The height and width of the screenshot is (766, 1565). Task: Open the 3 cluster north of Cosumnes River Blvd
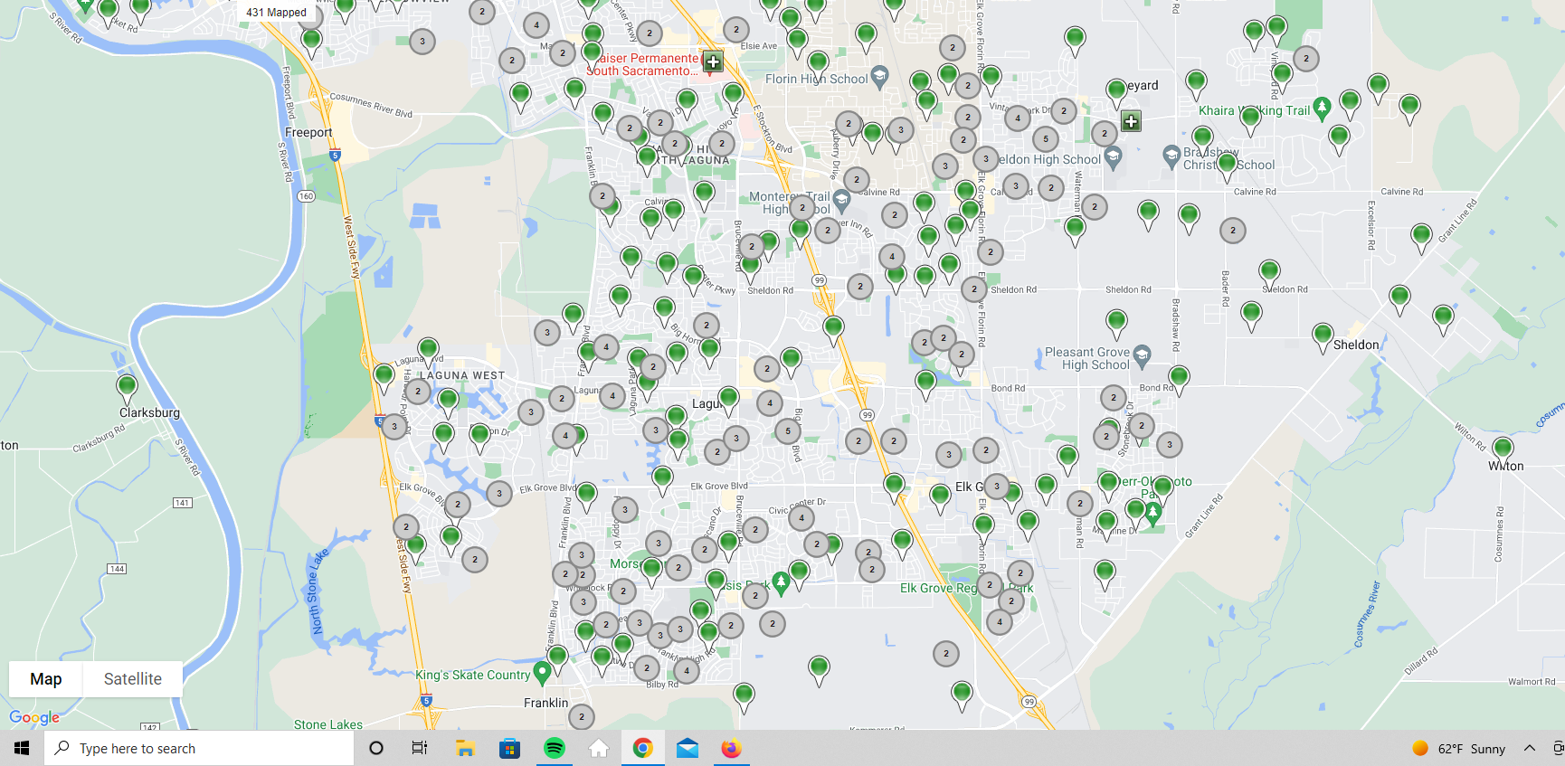point(422,42)
